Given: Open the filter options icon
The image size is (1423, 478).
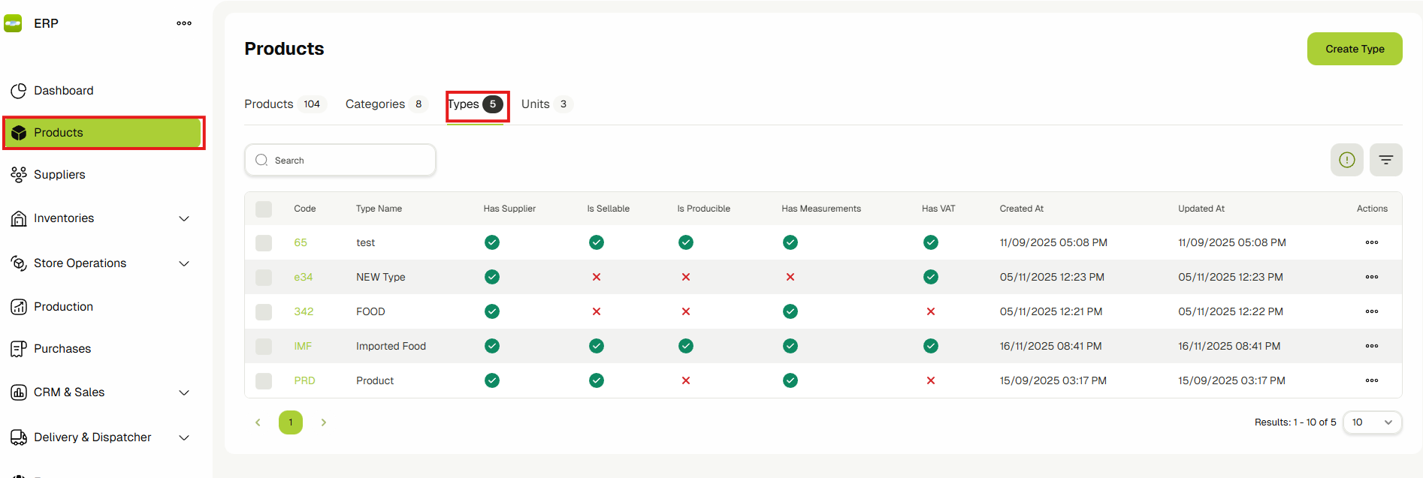Looking at the screenshot, I should (x=1385, y=160).
